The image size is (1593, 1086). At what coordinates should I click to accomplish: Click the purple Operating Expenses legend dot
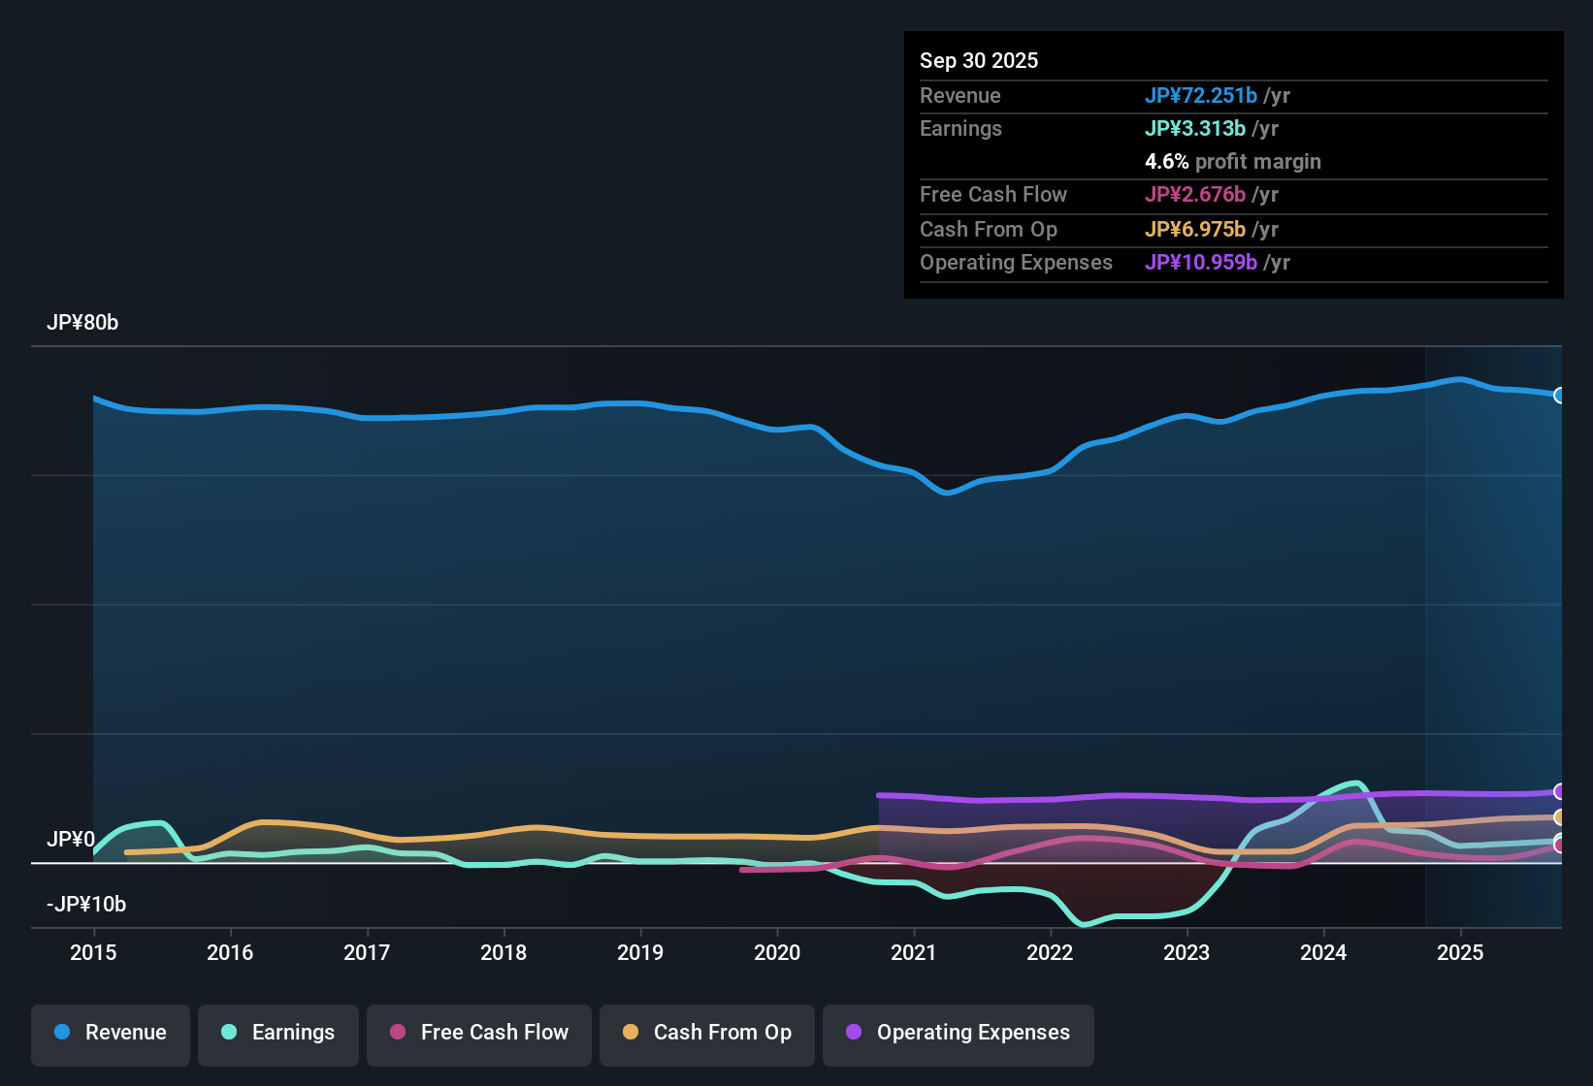(853, 1033)
